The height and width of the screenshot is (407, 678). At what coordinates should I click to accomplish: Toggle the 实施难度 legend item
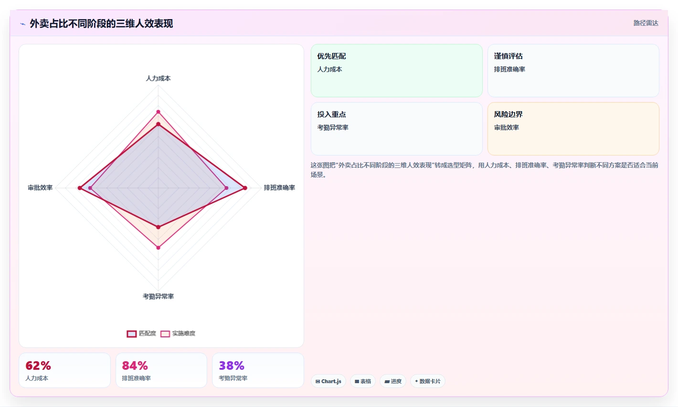[x=178, y=334]
